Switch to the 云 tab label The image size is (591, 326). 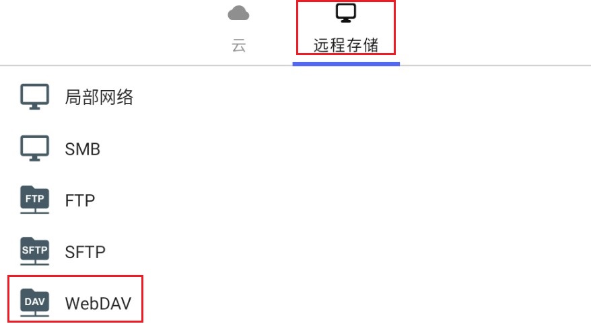tap(238, 46)
